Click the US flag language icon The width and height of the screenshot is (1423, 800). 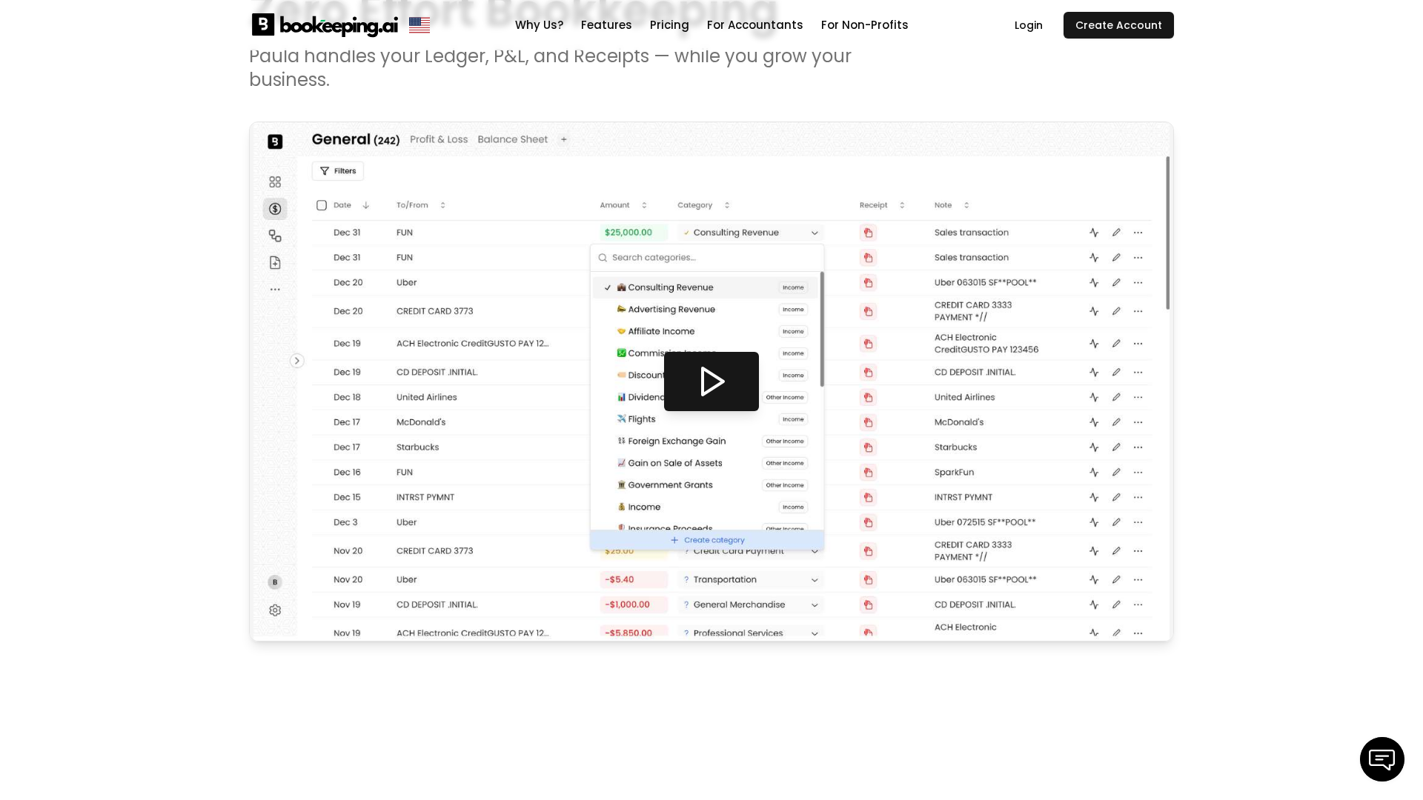tap(419, 25)
